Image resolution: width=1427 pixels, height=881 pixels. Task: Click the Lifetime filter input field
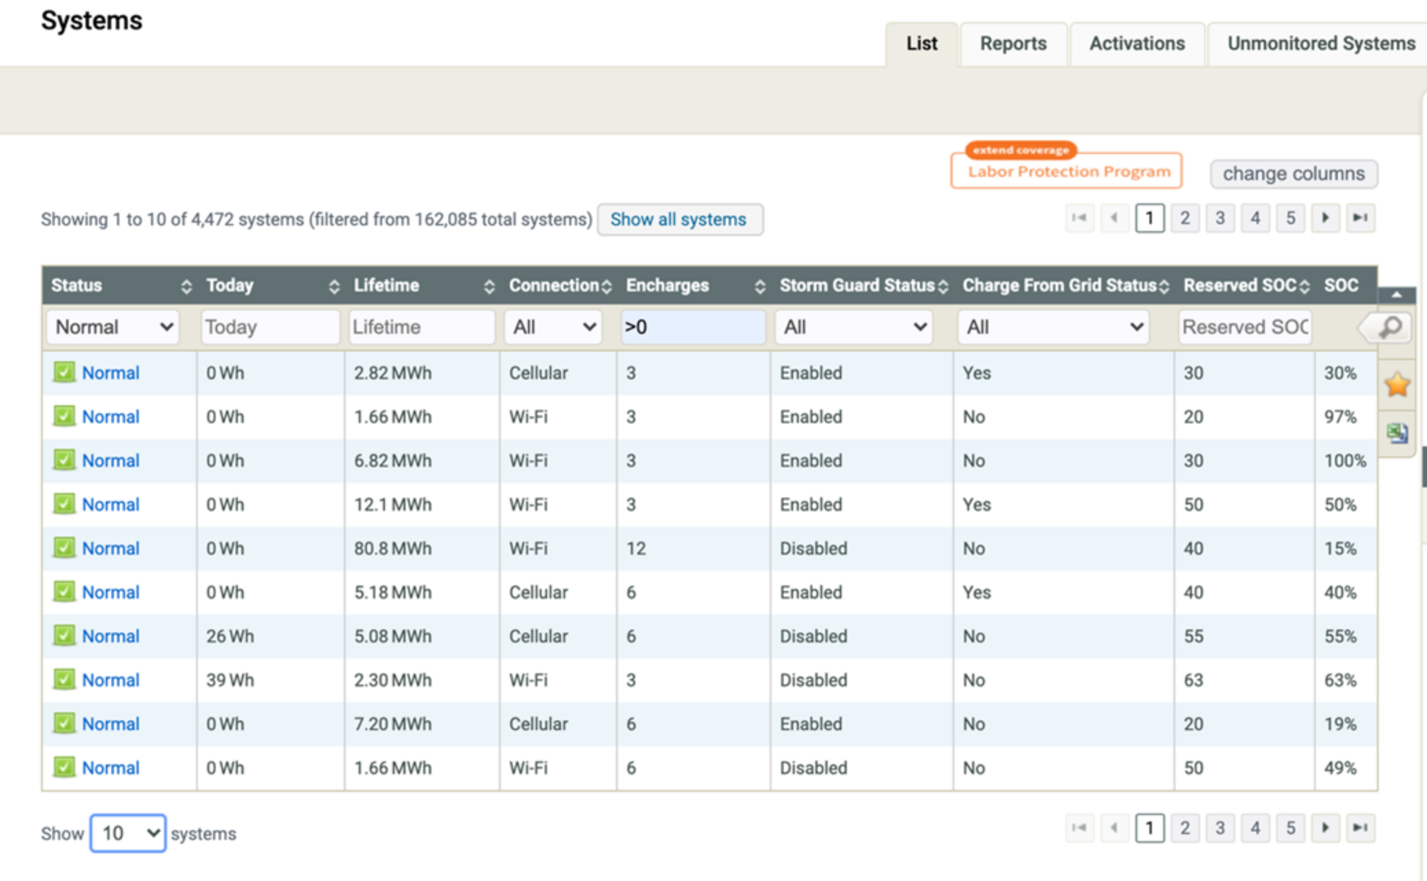[x=421, y=327]
